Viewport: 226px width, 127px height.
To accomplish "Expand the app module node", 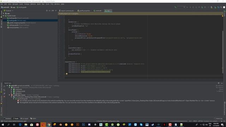I will [4, 13].
